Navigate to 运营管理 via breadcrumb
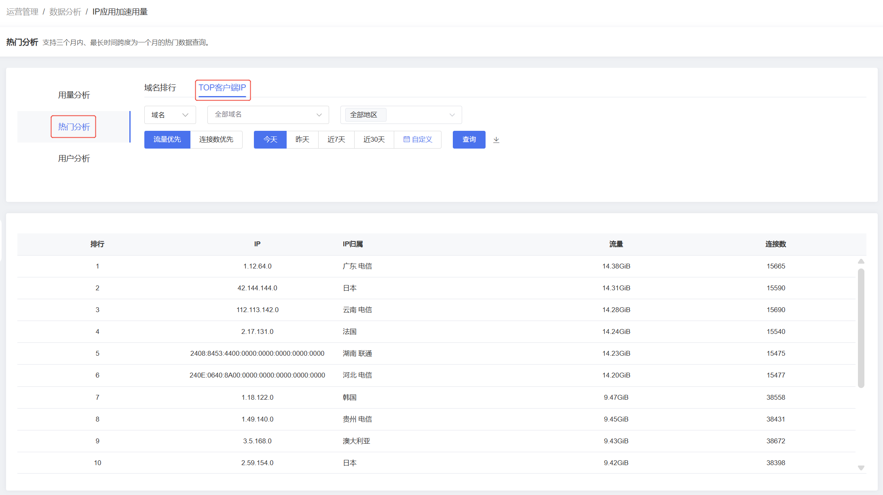The height and width of the screenshot is (495, 883). pos(22,12)
